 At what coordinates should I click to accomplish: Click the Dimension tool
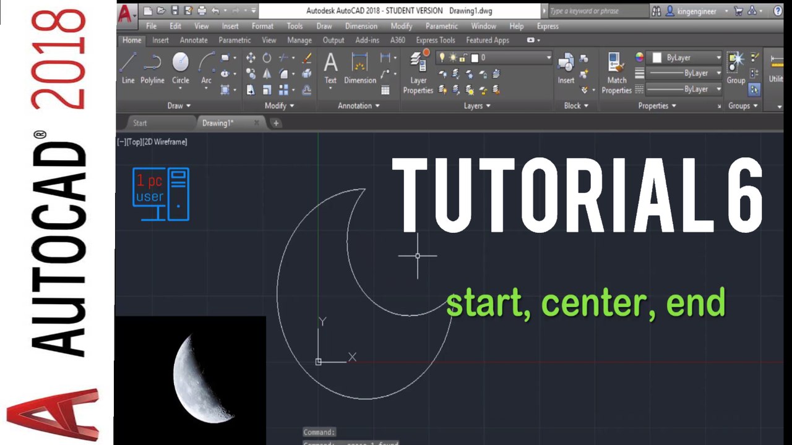360,68
